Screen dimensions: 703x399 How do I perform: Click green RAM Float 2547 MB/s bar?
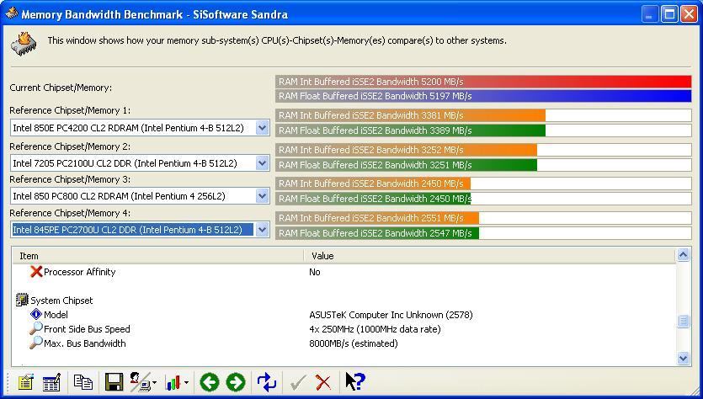[x=377, y=233]
